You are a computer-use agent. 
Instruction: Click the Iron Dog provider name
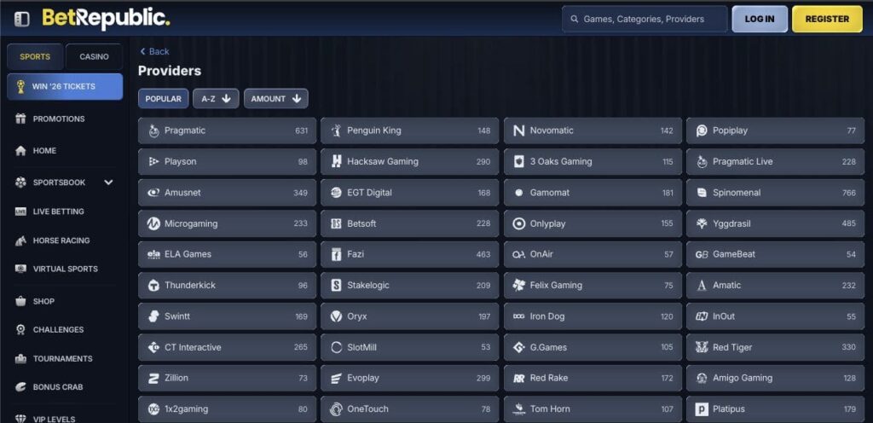pyautogui.click(x=547, y=316)
